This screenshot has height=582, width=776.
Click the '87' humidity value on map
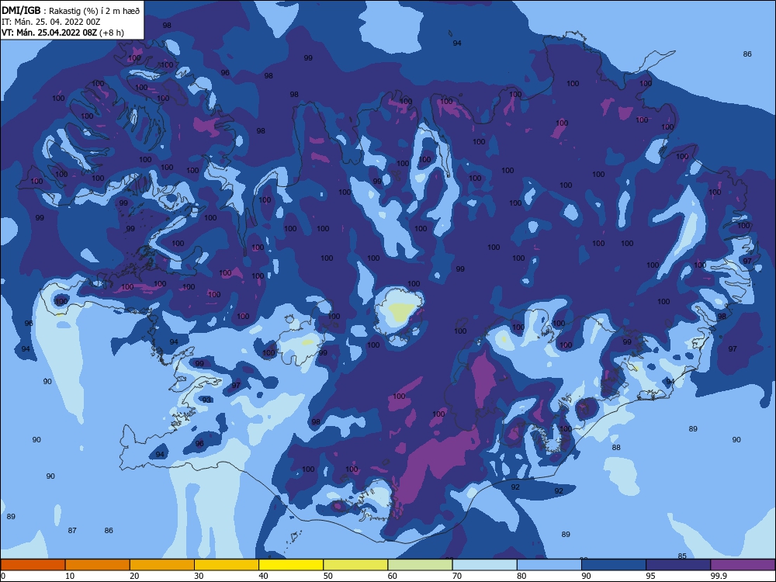(72, 531)
